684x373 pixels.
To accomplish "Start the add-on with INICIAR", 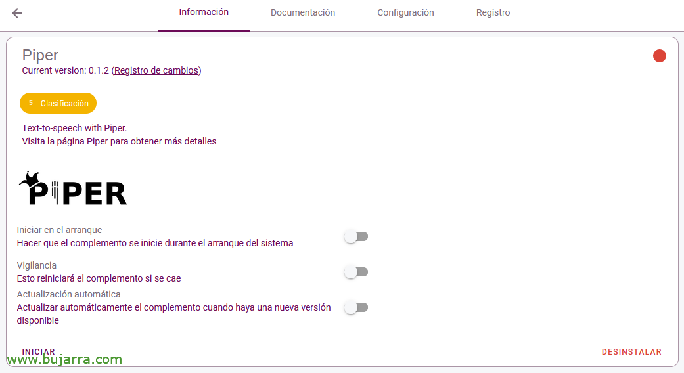I will tap(38, 351).
